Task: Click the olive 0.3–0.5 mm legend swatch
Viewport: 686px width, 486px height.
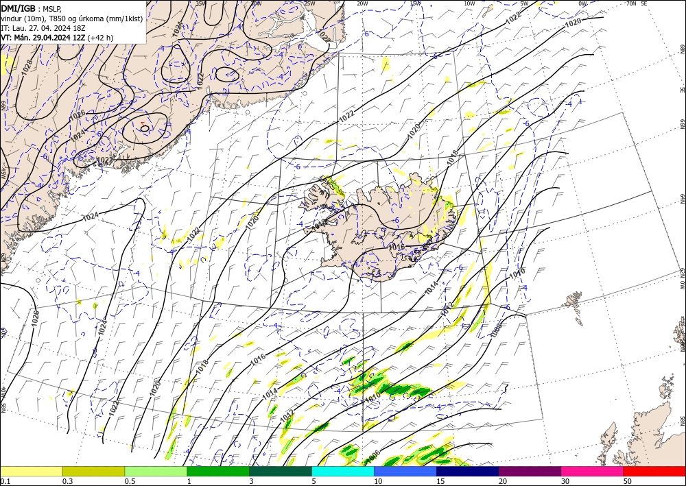Action: click(x=93, y=471)
